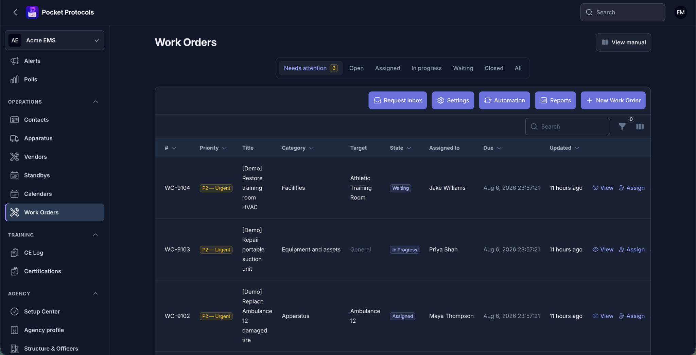Image resolution: width=696 pixels, height=355 pixels.
Task: Sort by the Due column
Action: (492, 148)
